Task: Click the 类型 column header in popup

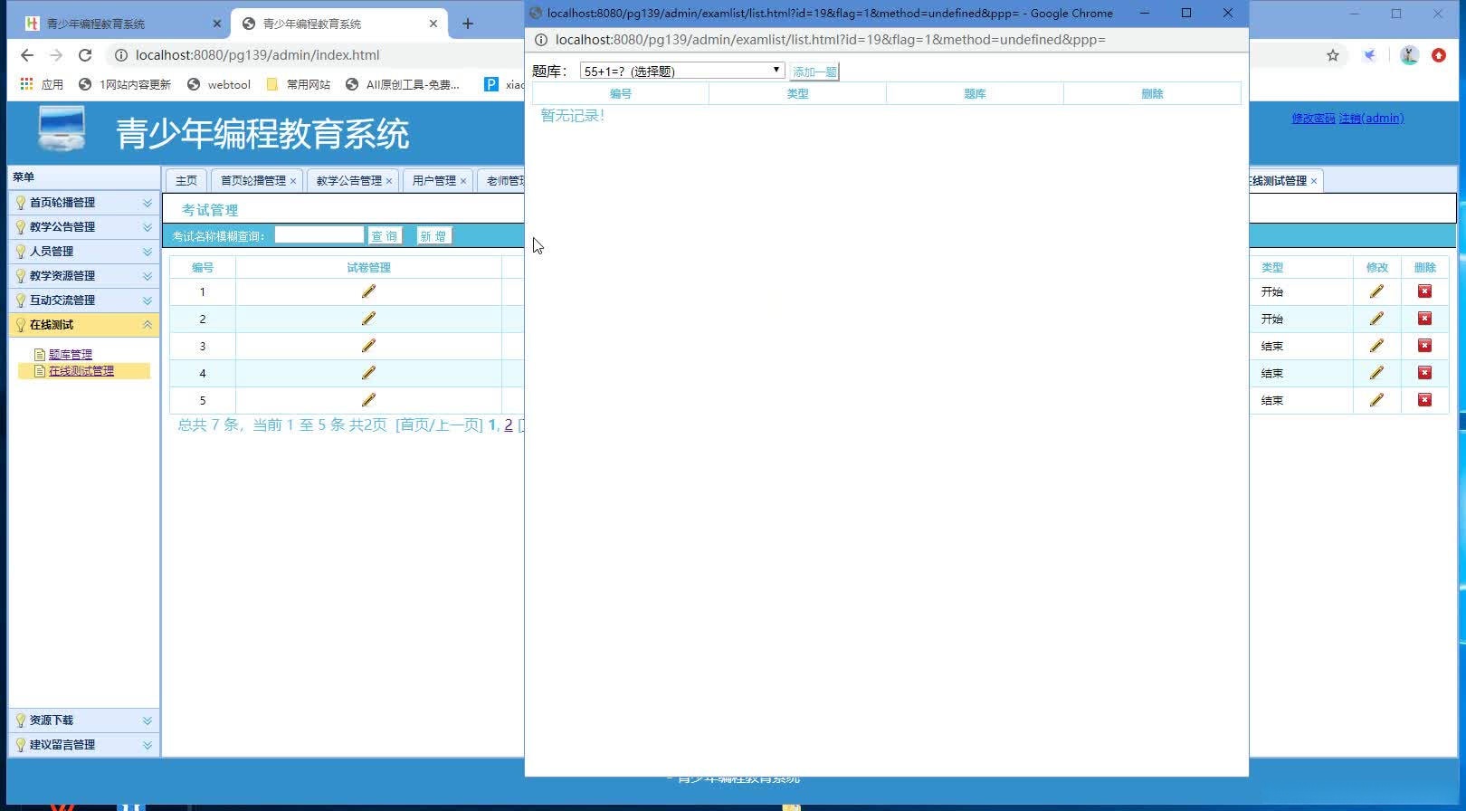Action: (797, 94)
